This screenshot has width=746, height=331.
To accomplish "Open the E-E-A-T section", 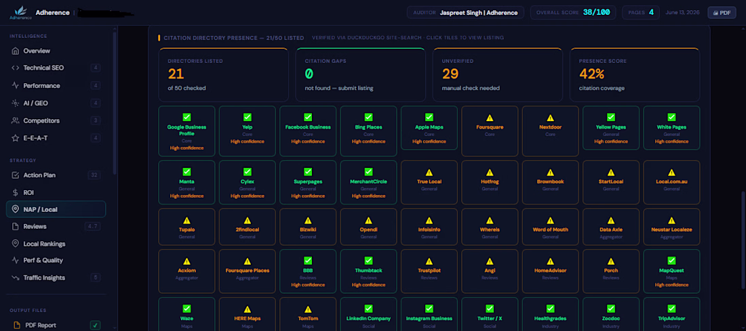I will coord(56,138).
